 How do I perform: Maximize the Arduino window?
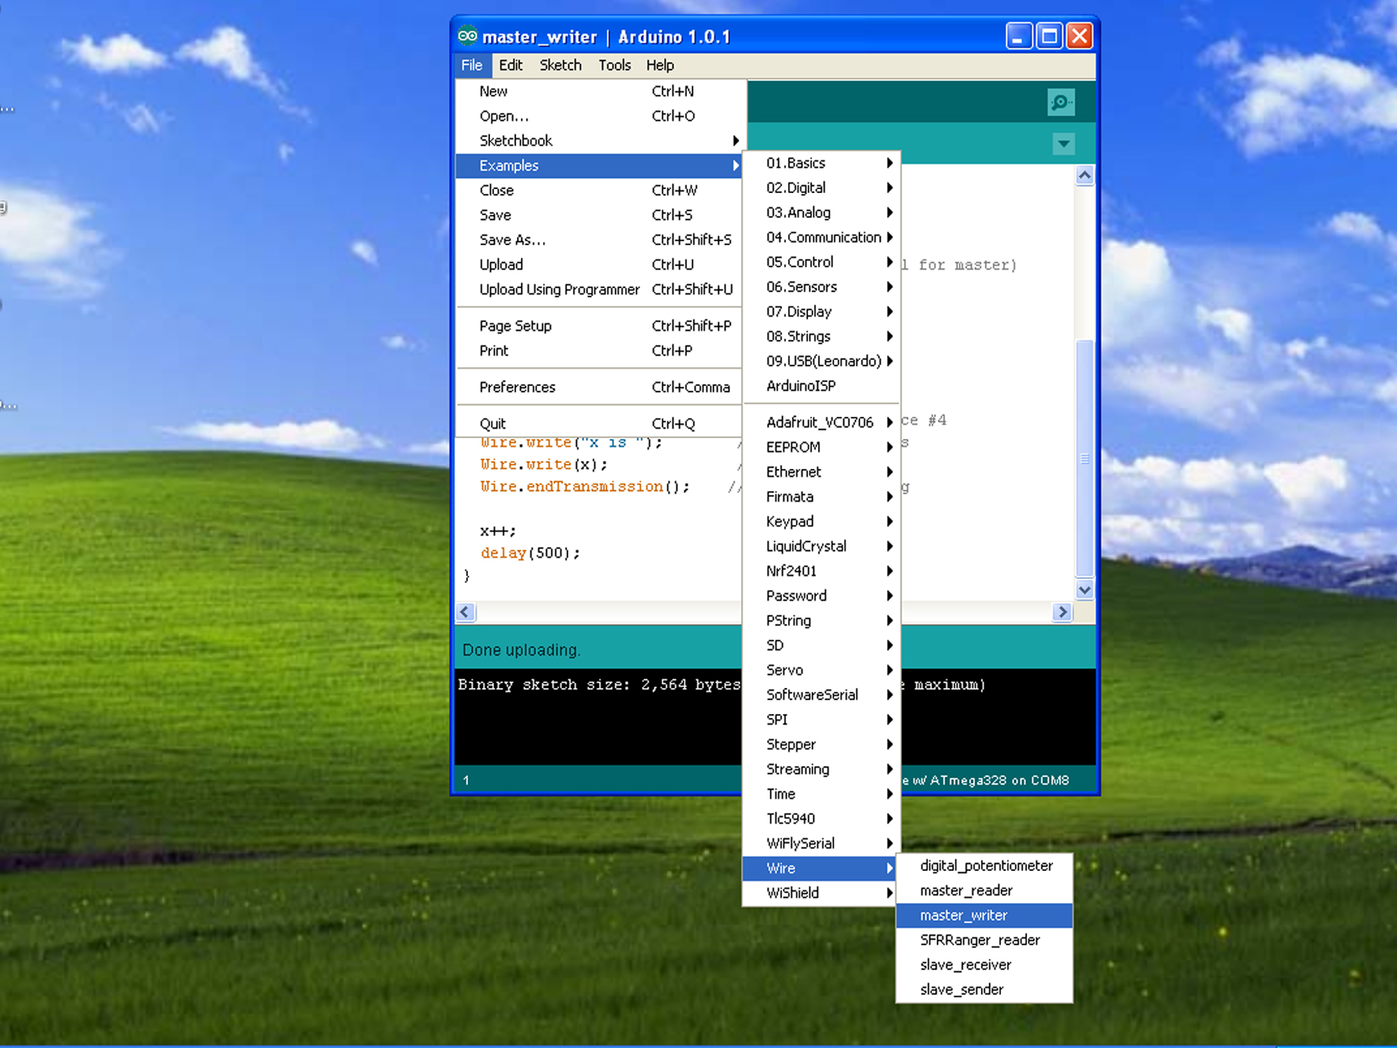coord(1049,36)
